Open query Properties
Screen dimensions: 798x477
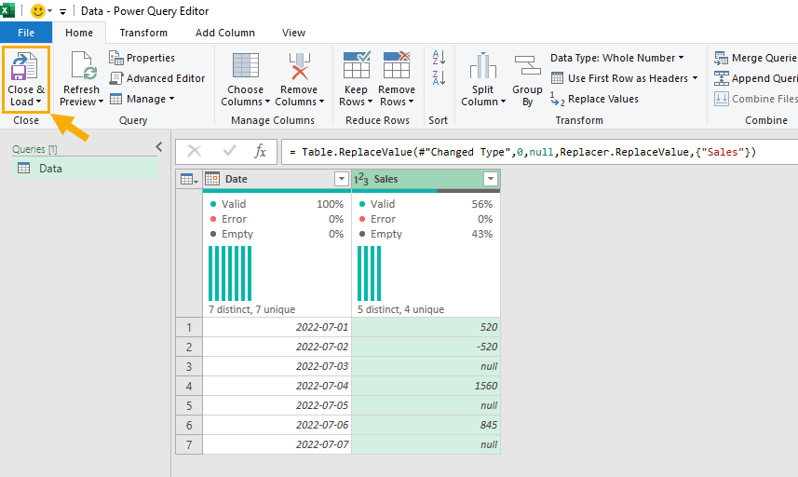click(142, 58)
